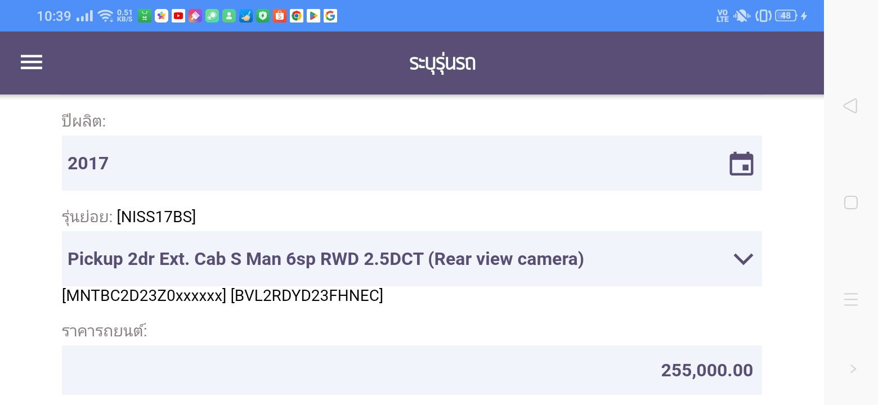878x405 pixels.
Task: Click the 2017 production year field
Action: pos(411,163)
